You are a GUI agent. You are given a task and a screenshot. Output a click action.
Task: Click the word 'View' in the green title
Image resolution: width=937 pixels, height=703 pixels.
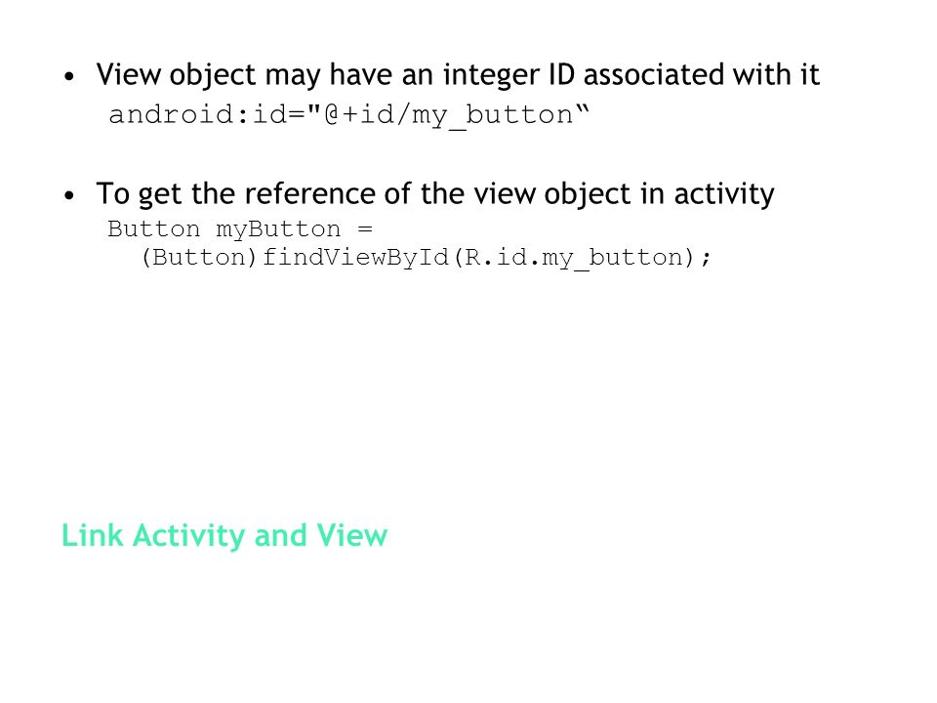(x=352, y=536)
